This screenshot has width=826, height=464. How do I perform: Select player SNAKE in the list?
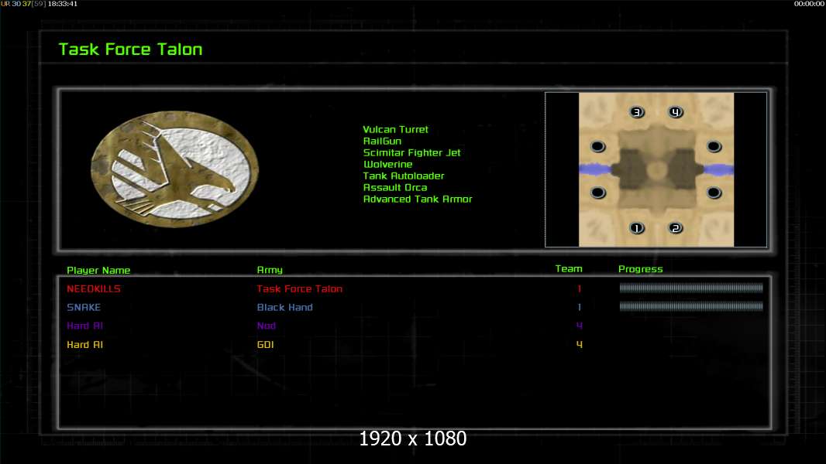tap(84, 307)
